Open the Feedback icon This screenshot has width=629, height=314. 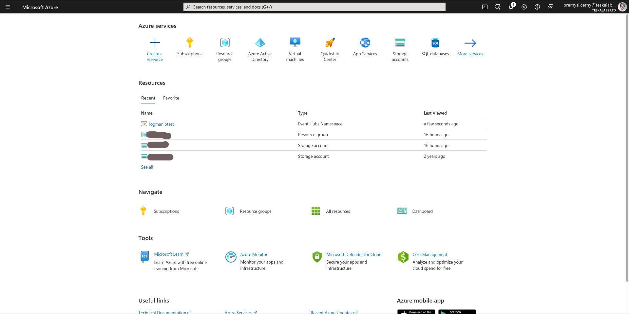[x=550, y=7]
